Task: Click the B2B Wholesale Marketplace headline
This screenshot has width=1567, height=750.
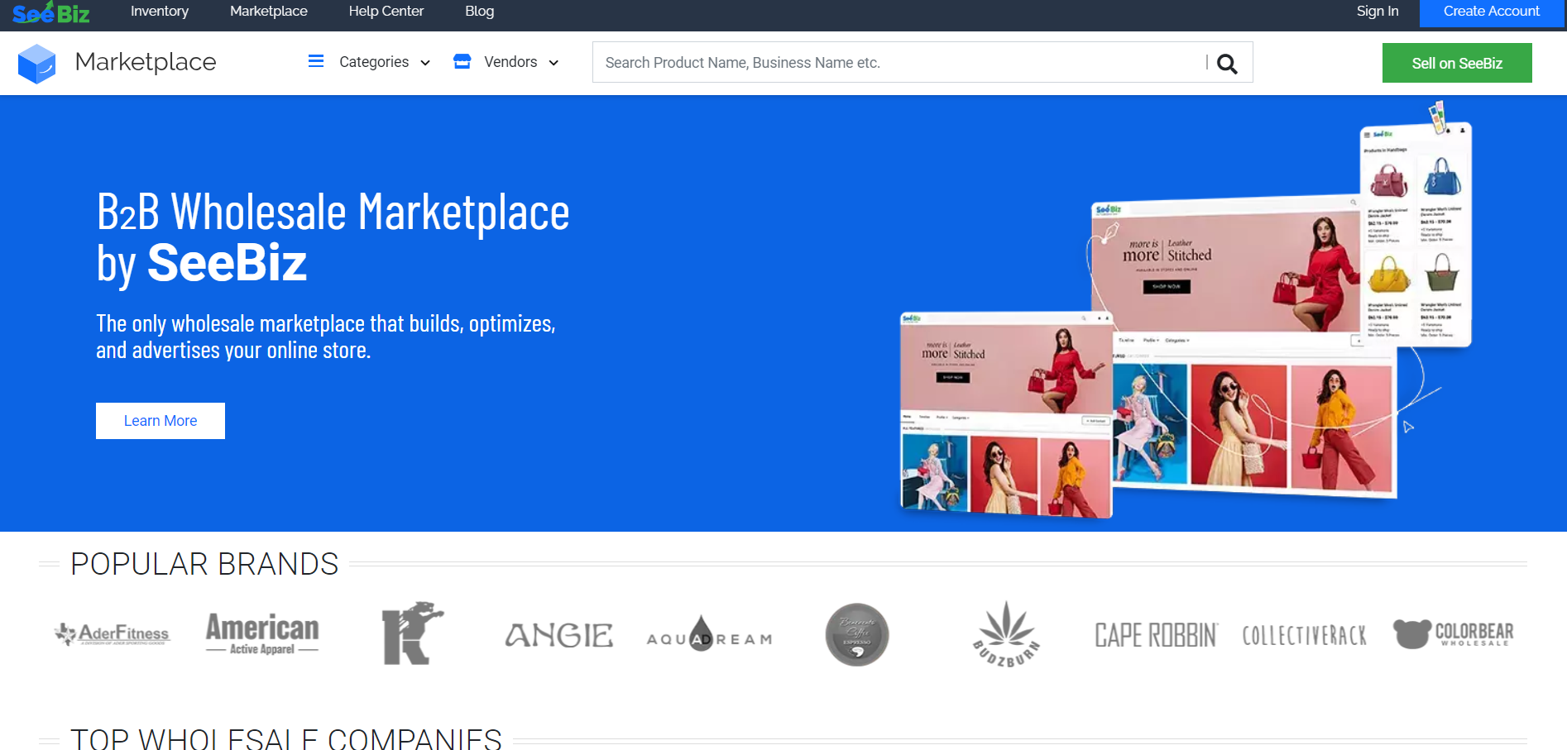Action: pyautogui.click(x=333, y=237)
